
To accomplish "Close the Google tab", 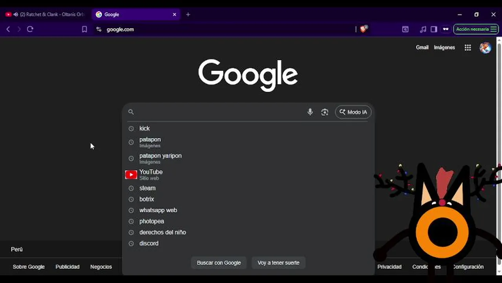I will 174,15.
